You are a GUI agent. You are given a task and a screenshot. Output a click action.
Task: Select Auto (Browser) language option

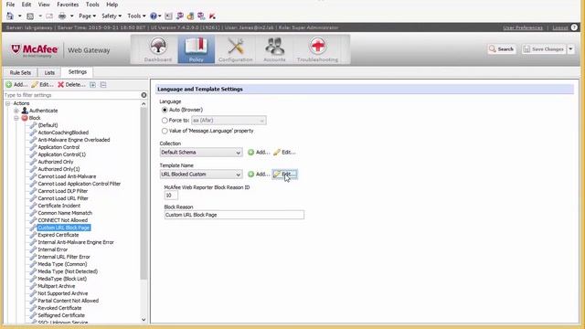pos(165,110)
